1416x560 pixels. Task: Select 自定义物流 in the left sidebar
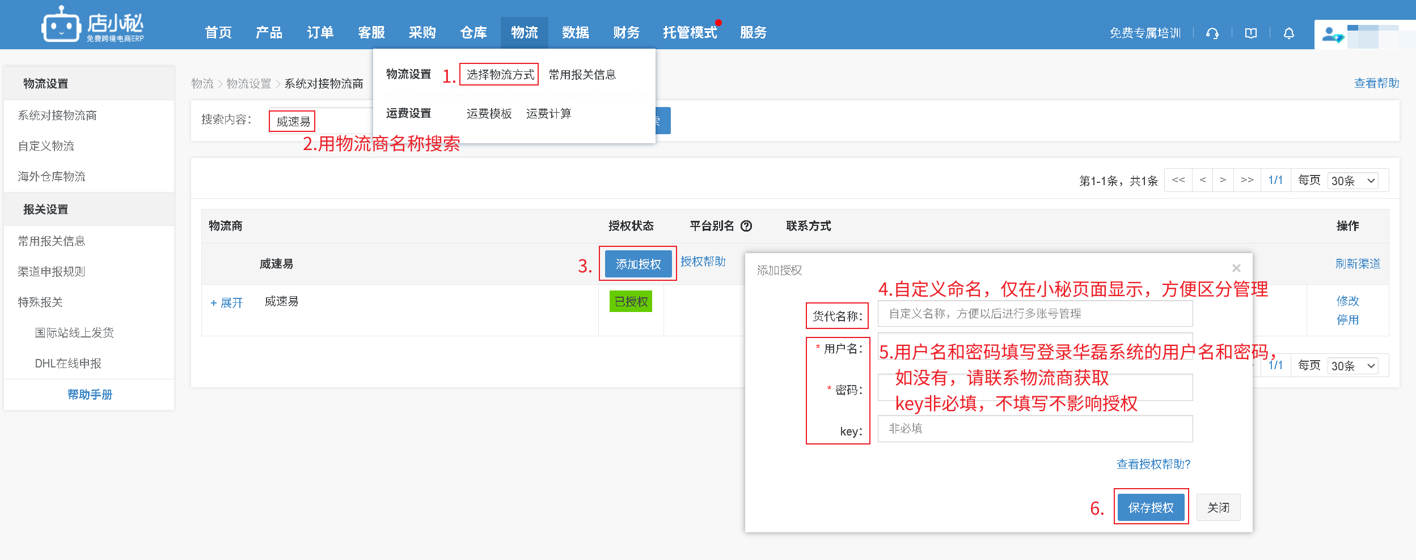pos(46,146)
